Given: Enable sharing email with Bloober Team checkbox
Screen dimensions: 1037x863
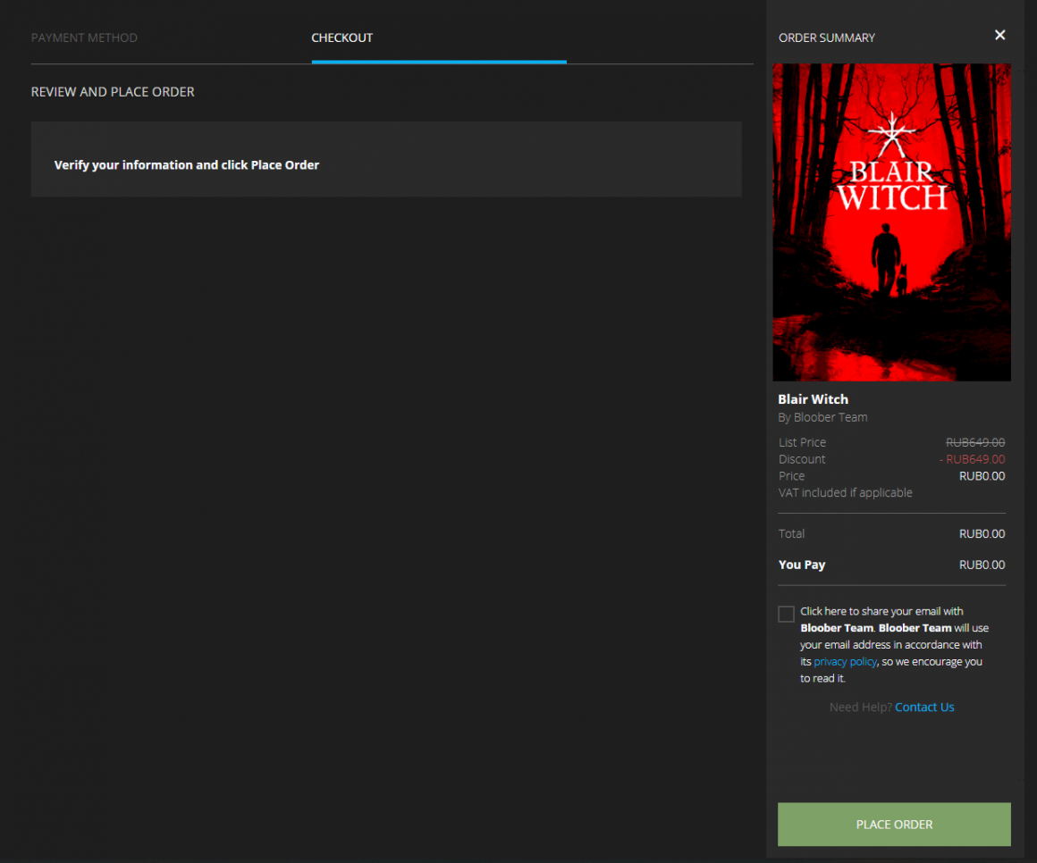Looking at the screenshot, I should tap(786, 614).
